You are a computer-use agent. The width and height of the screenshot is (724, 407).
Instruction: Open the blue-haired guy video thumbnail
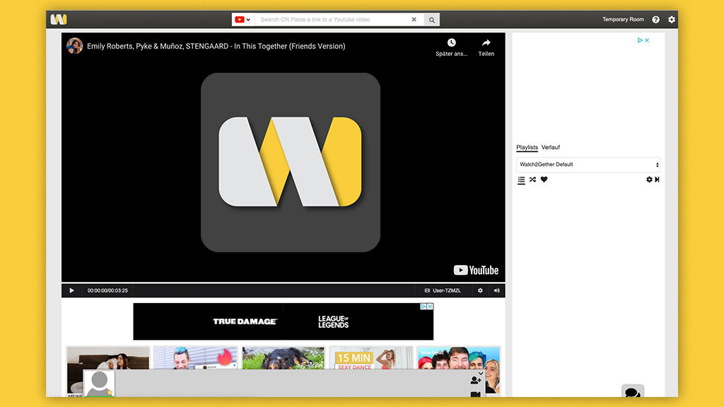click(196, 358)
